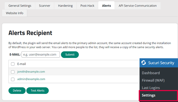Open Firewall (WAF) in Sucuri menu
The image size is (178, 102).
153,80
